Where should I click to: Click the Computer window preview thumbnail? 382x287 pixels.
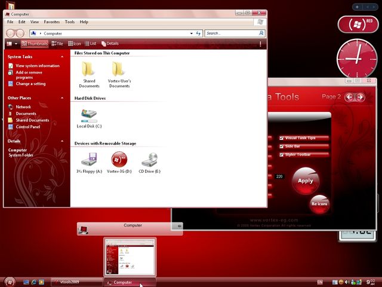tap(130, 257)
